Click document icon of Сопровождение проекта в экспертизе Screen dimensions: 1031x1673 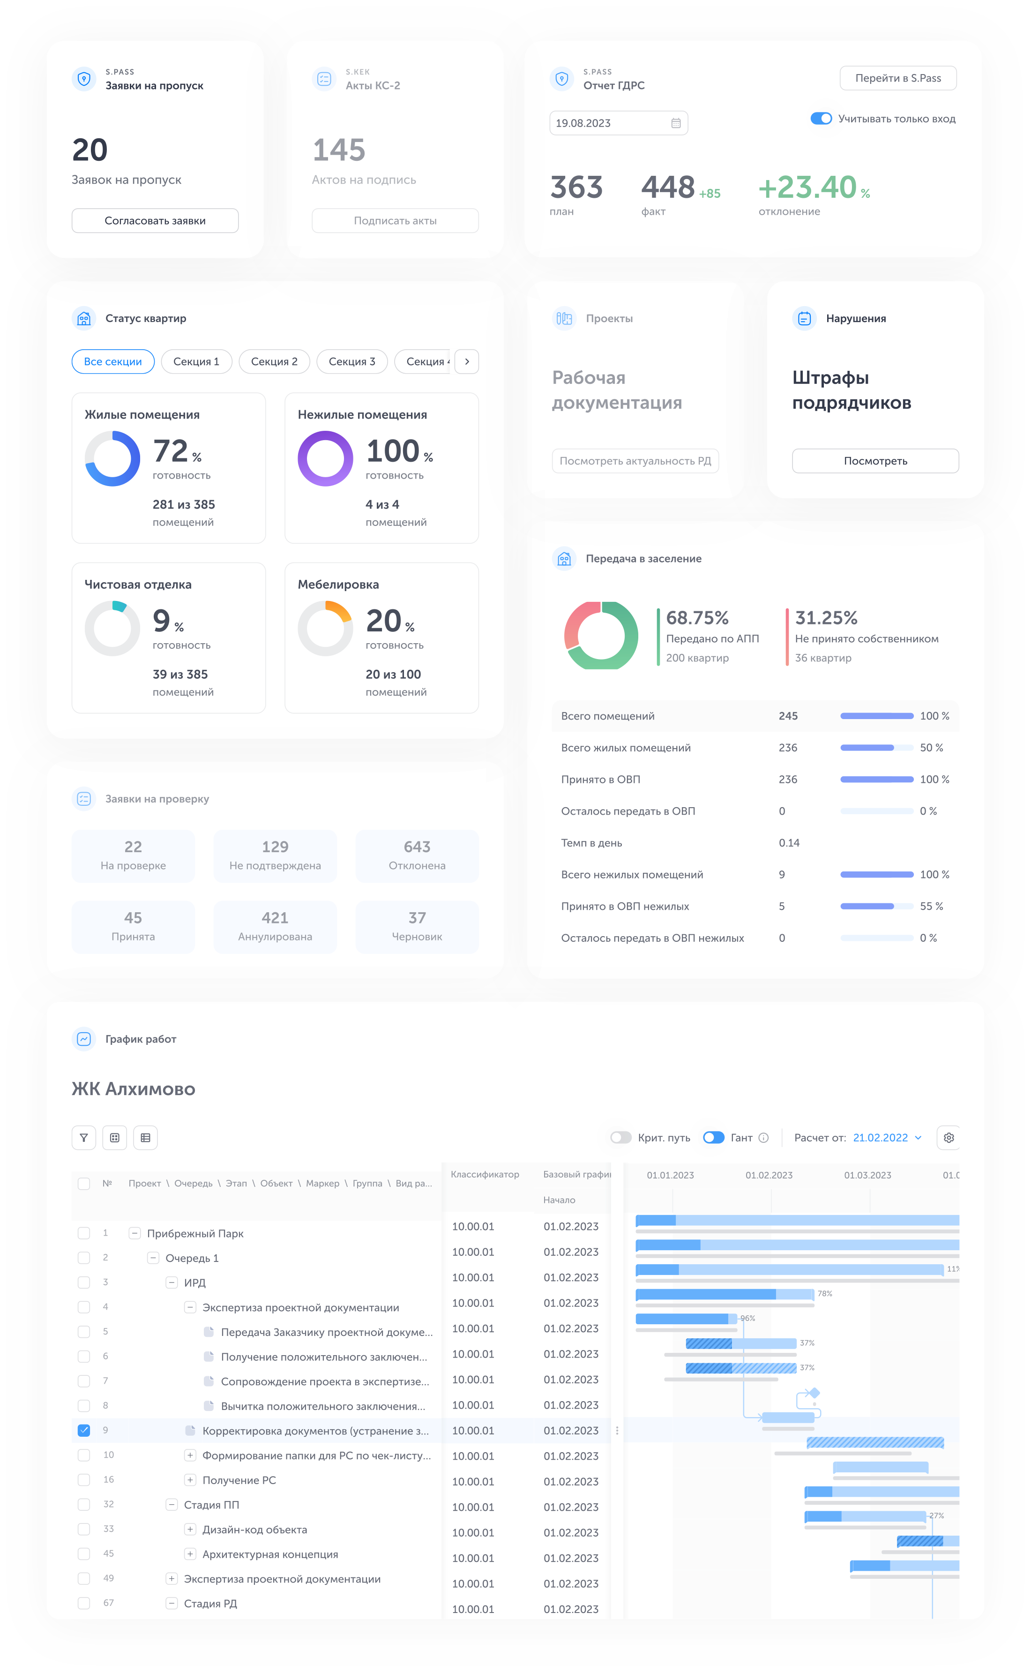209,1381
